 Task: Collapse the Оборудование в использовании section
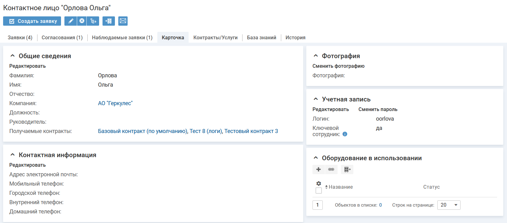tap(316, 158)
